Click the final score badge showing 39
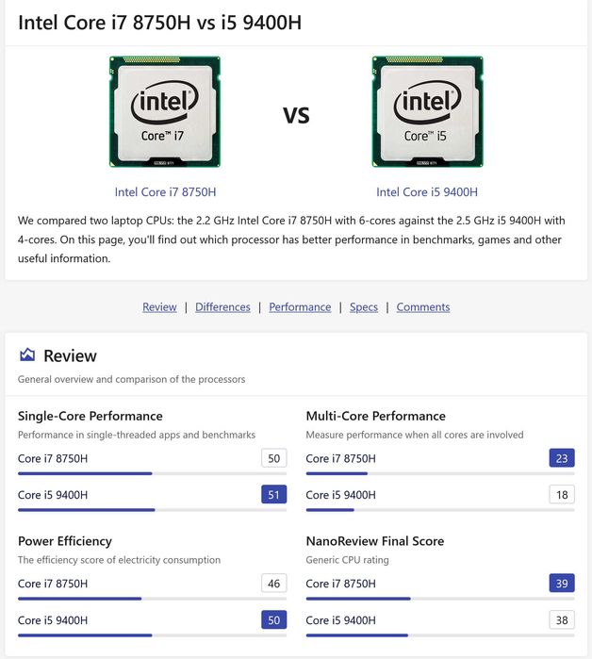Screen dimensions: 592x659 click(562, 584)
